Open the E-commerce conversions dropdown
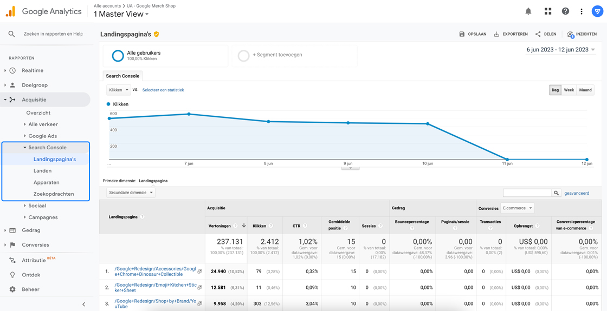The height and width of the screenshot is (311, 607). pos(517,208)
